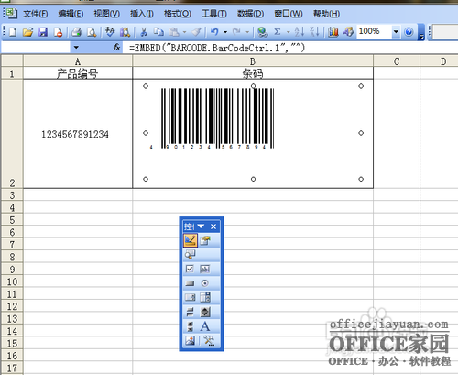Click the Copy icon
Screen dimensions: 458x375
point(158,32)
